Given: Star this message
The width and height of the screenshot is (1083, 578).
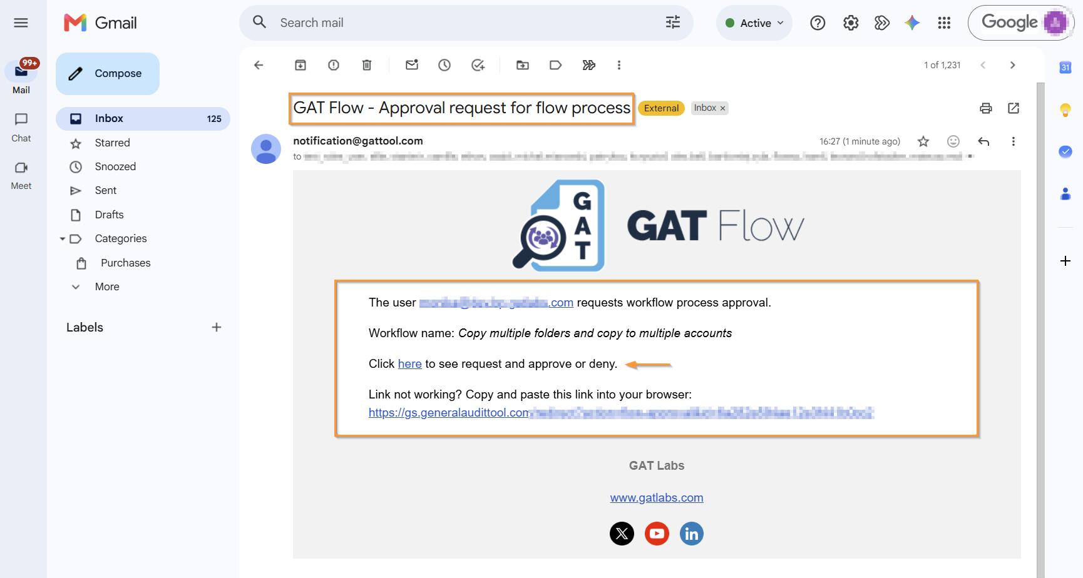Looking at the screenshot, I should [x=923, y=141].
